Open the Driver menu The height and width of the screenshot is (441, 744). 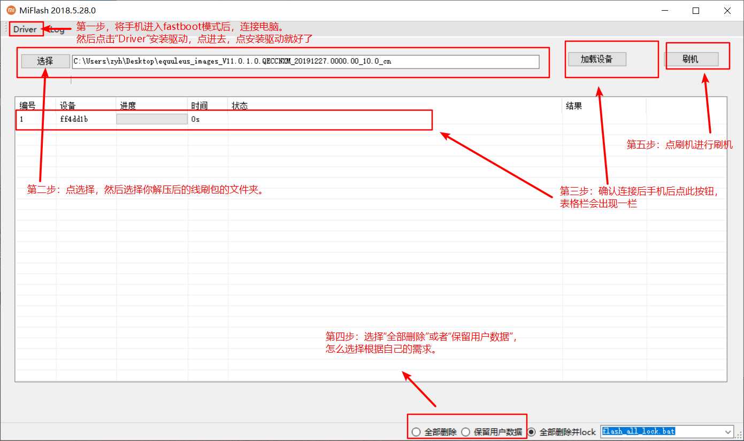click(x=25, y=29)
